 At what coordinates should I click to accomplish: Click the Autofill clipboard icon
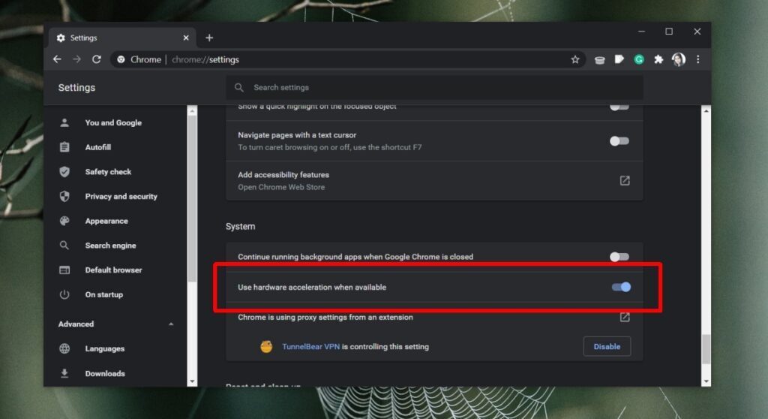[64, 146]
